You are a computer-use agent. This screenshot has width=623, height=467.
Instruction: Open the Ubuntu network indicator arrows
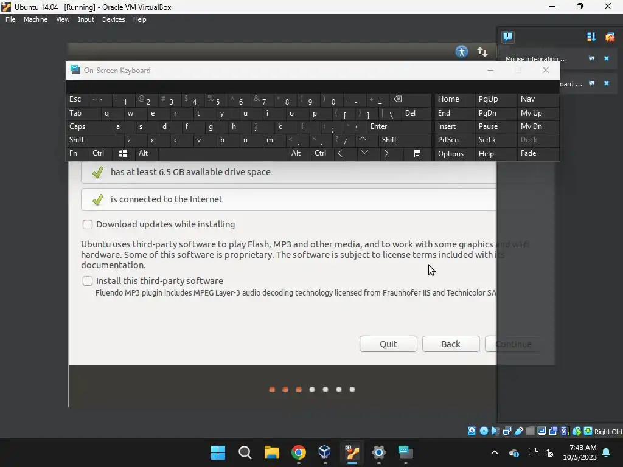482,52
